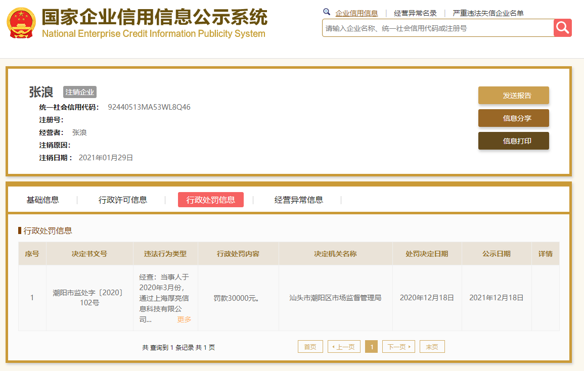The image size is (584, 371).
Task: Click the authority 汕头市潮阳区市场监督管理局
Action: pos(335,298)
